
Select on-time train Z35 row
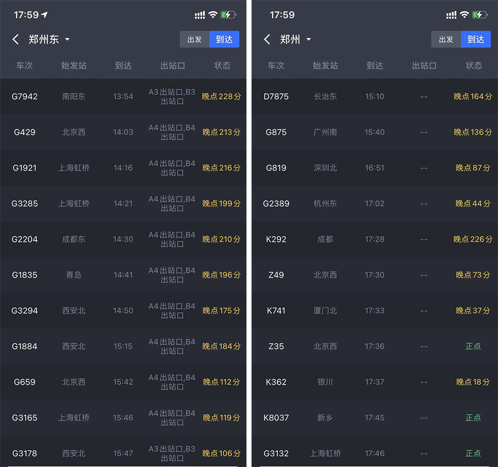[374, 347]
